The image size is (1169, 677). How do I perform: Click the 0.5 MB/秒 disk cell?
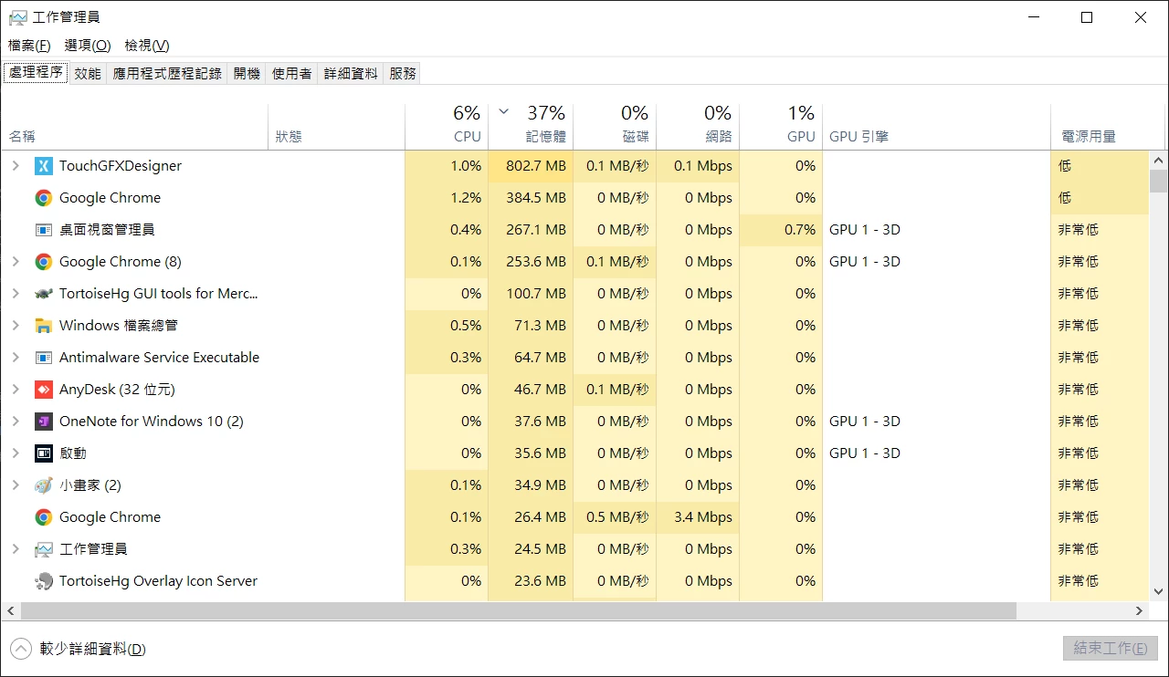(615, 517)
